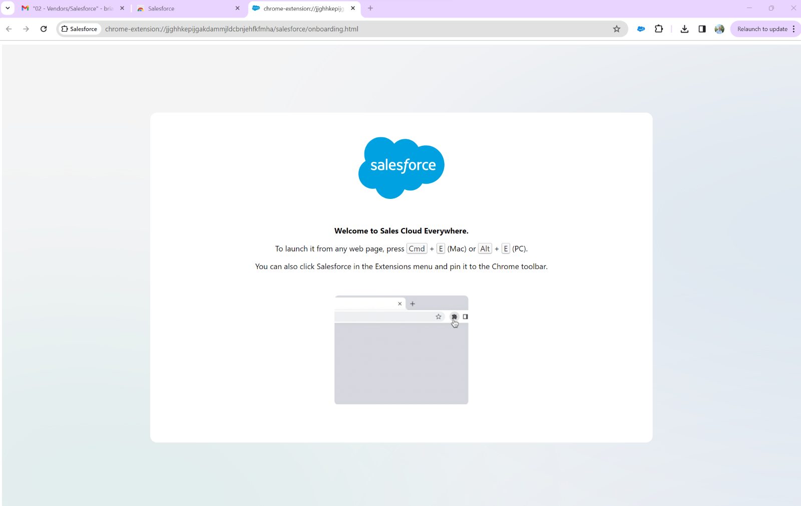Open a new browser tab
This screenshot has height=506, width=801.
pos(370,9)
